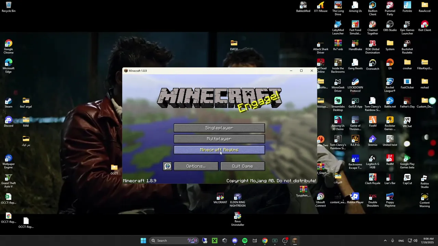Select the CapCut desktop icon
This screenshot has width=438, height=246.
[407, 179]
